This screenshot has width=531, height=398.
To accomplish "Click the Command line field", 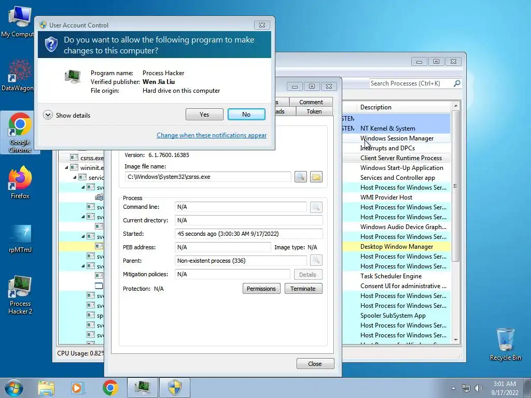I will tap(241, 207).
